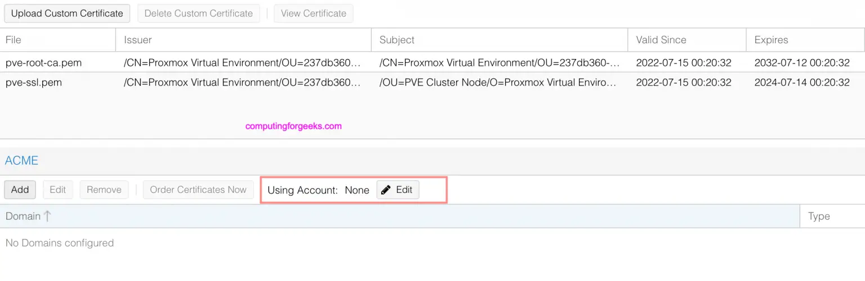Image resolution: width=865 pixels, height=281 pixels.
Task: Sort by the Expires column header
Action: [x=771, y=40]
